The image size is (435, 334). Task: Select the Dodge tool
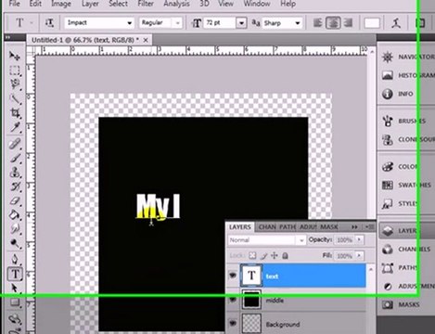14,243
